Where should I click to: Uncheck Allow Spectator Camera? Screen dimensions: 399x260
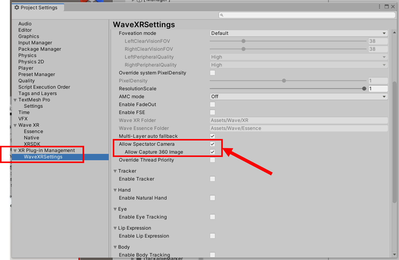pyautogui.click(x=213, y=144)
